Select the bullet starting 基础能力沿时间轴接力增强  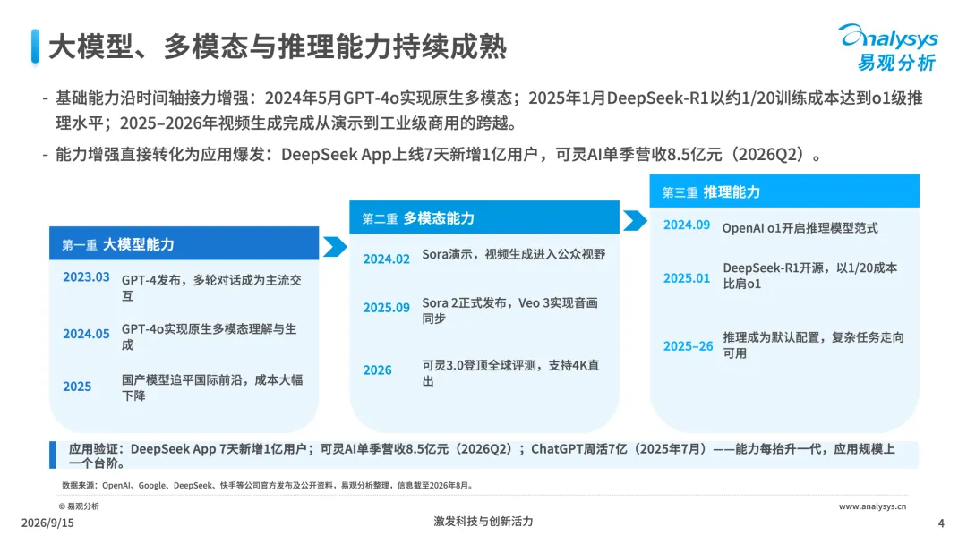tap(483, 110)
